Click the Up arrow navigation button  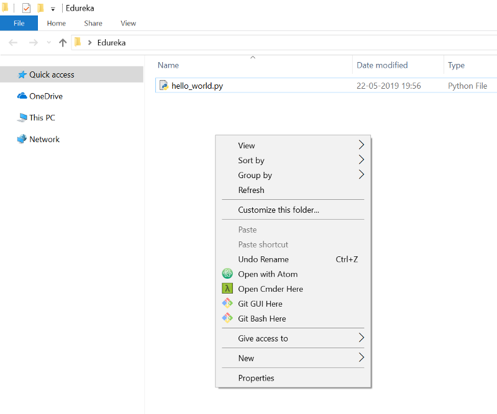pos(62,43)
